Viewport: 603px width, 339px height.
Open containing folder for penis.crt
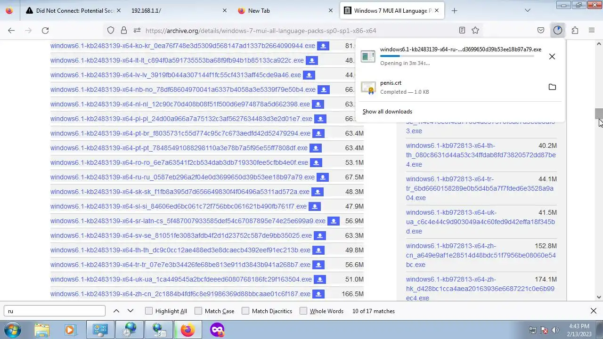click(552, 87)
